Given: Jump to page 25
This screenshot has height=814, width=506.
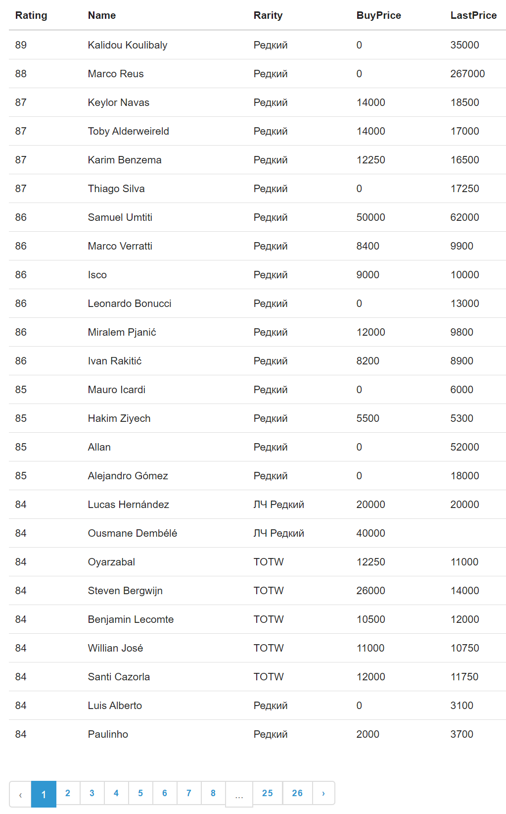Looking at the screenshot, I should 268,793.
